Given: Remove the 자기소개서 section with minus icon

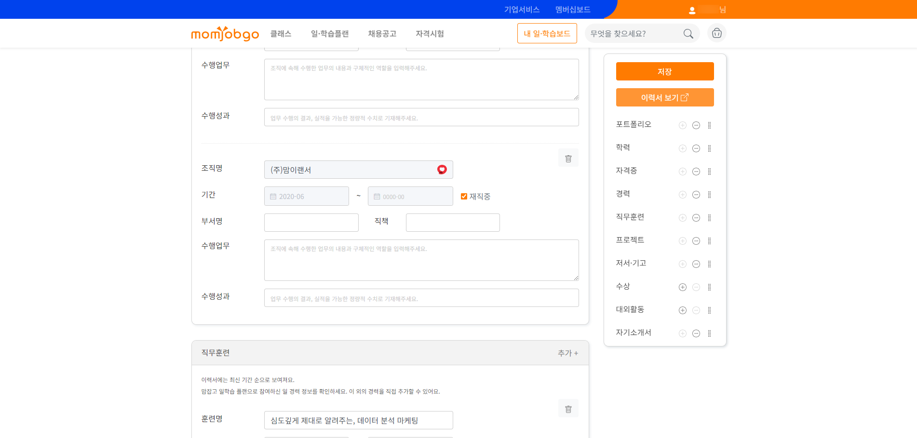Looking at the screenshot, I should [696, 333].
